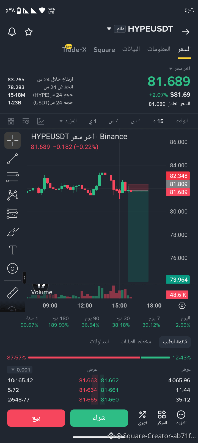
Task: Tap the battery status icon
Action: (19, 10)
